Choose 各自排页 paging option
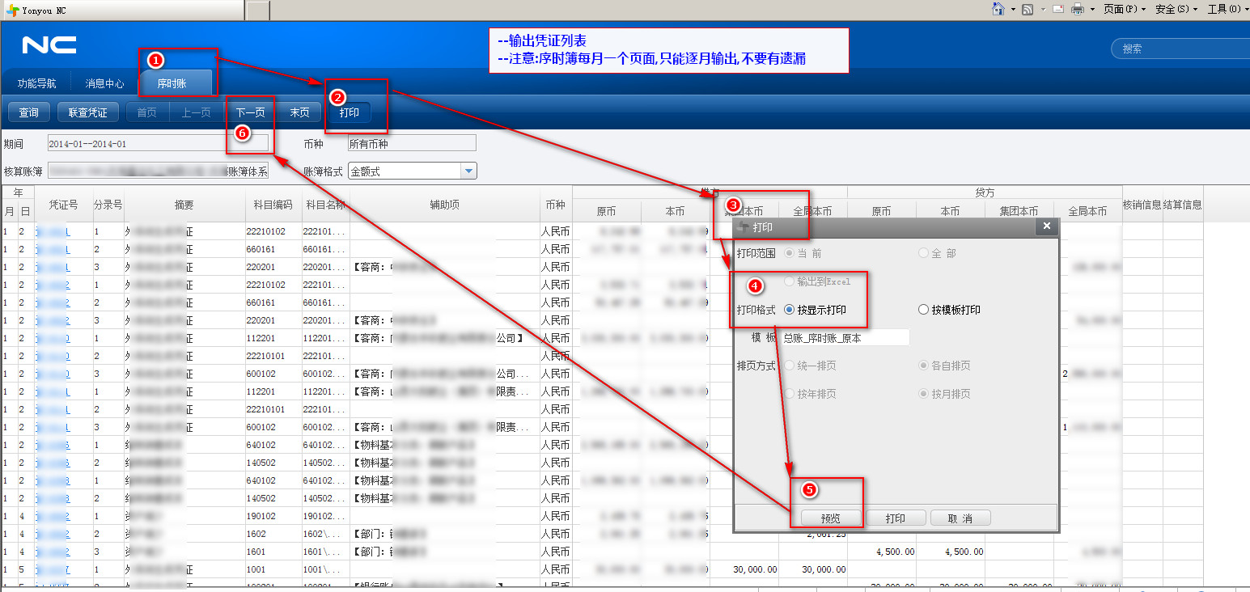The width and height of the screenshot is (1250, 592). tap(923, 366)
